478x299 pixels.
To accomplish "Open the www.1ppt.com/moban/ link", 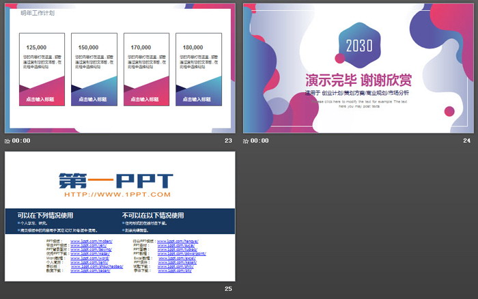I will click(x=92, y=242).
